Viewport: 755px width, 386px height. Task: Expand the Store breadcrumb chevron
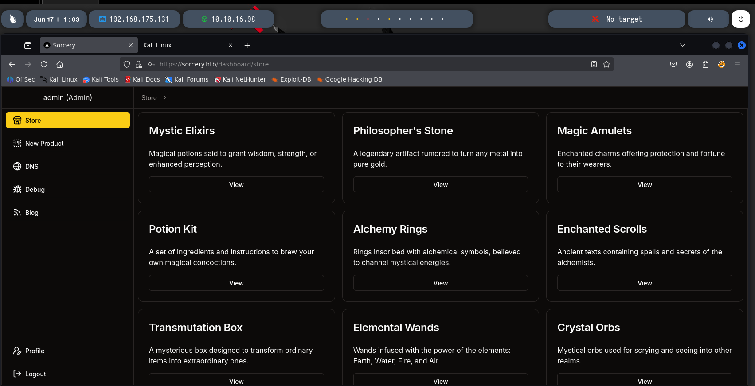click(165, 98)
